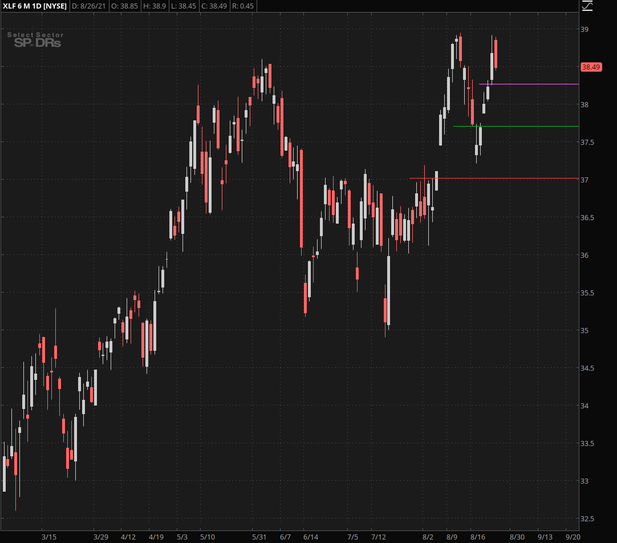Viewport: 617px width, 543px height.
Task: Click the 32.5 price axis label
Action: [587, 519]
